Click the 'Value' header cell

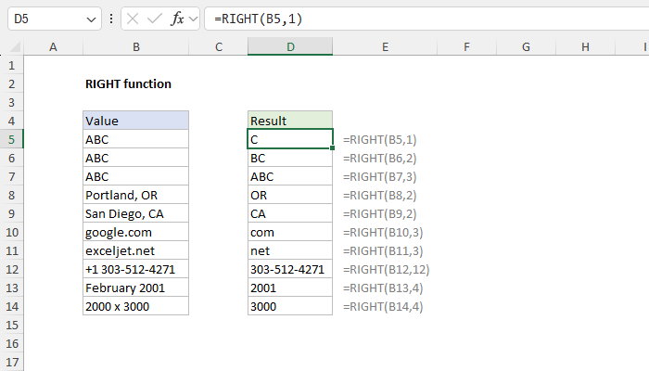click(x=135, y=121)
